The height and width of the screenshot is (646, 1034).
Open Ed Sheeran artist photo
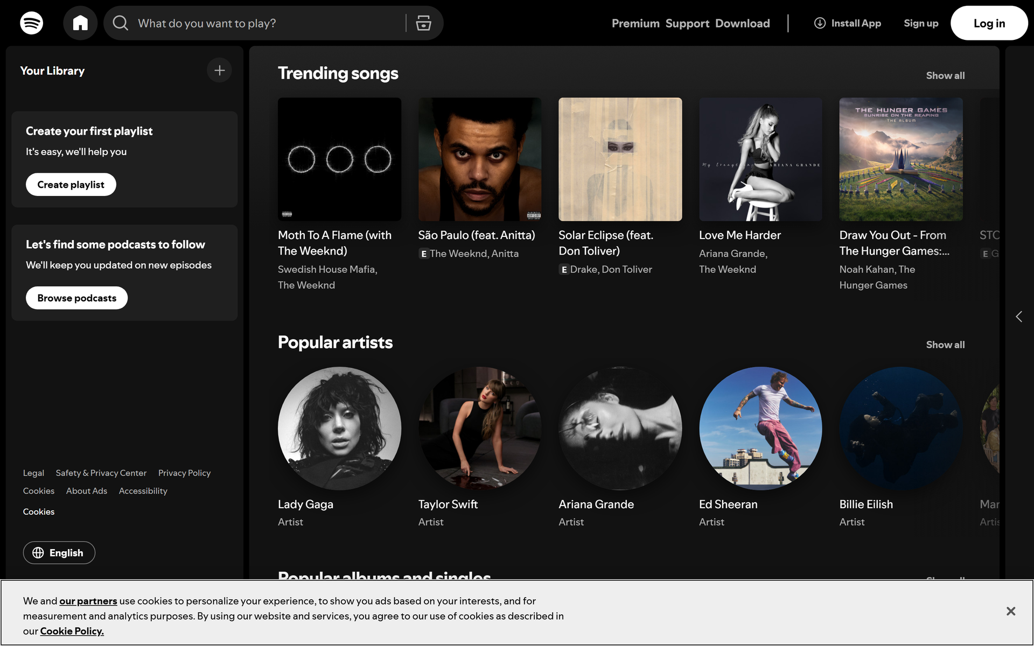(x=760, y=429)
